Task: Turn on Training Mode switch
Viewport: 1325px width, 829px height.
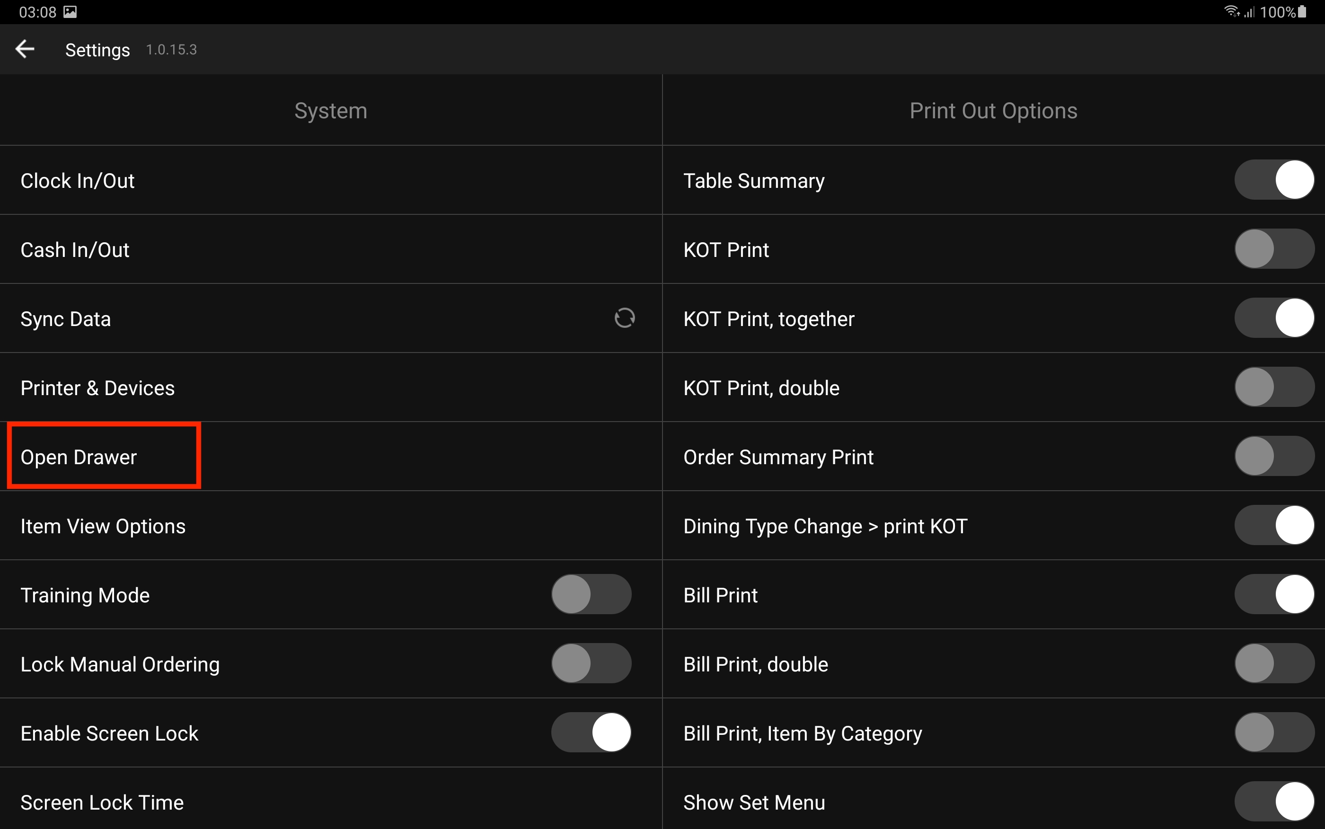Action: point(591,594)
